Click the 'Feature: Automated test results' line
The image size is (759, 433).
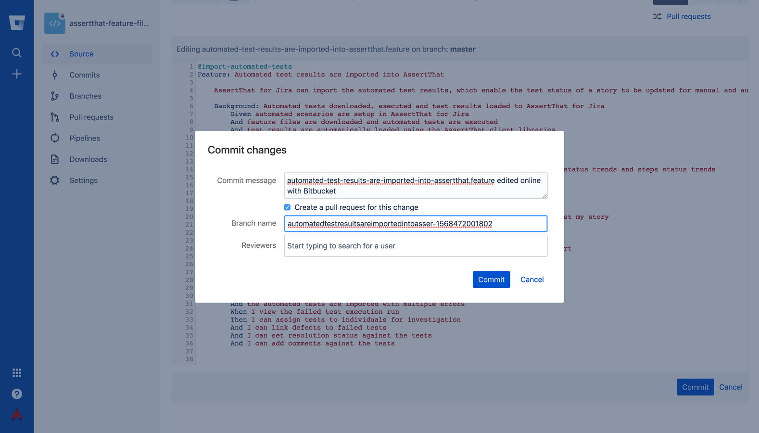(x=321, y=75)
